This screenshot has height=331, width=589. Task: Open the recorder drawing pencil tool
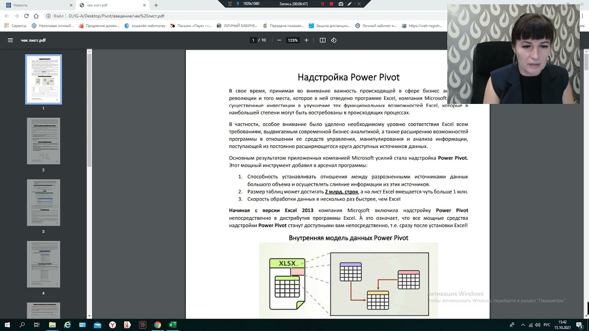pyautogui.click(x=350, y=4)
